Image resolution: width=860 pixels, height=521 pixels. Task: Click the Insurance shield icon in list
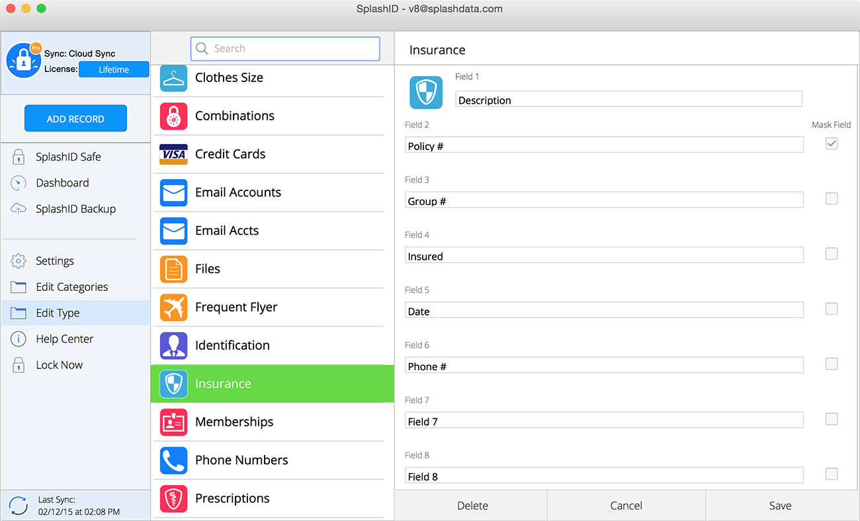pyautogui.click(x=173, y=384)
